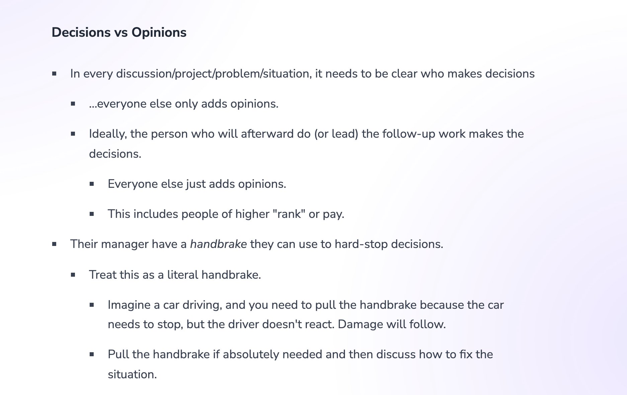Click the line 'Treat this as a literal handbrake.'
Image resolution: width=627 pixels, height=395 pixels.
pos(175,275)
